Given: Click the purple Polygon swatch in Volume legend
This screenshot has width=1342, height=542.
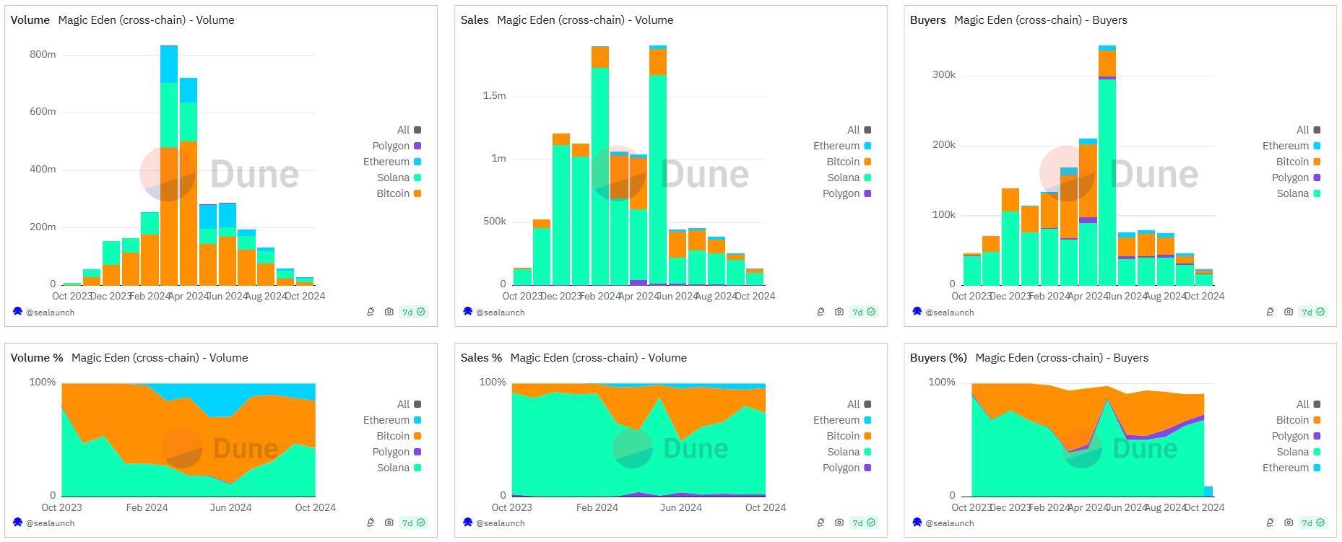Looking at the screenshot, I should click(417, 146).
